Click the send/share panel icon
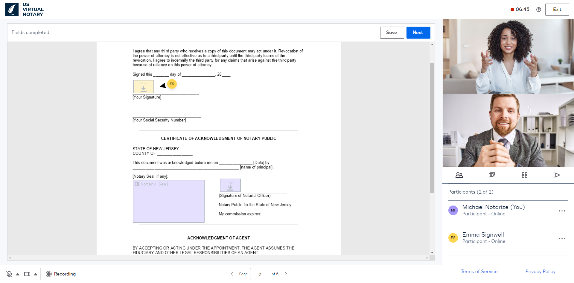574x283 pixels. (557, 175)
